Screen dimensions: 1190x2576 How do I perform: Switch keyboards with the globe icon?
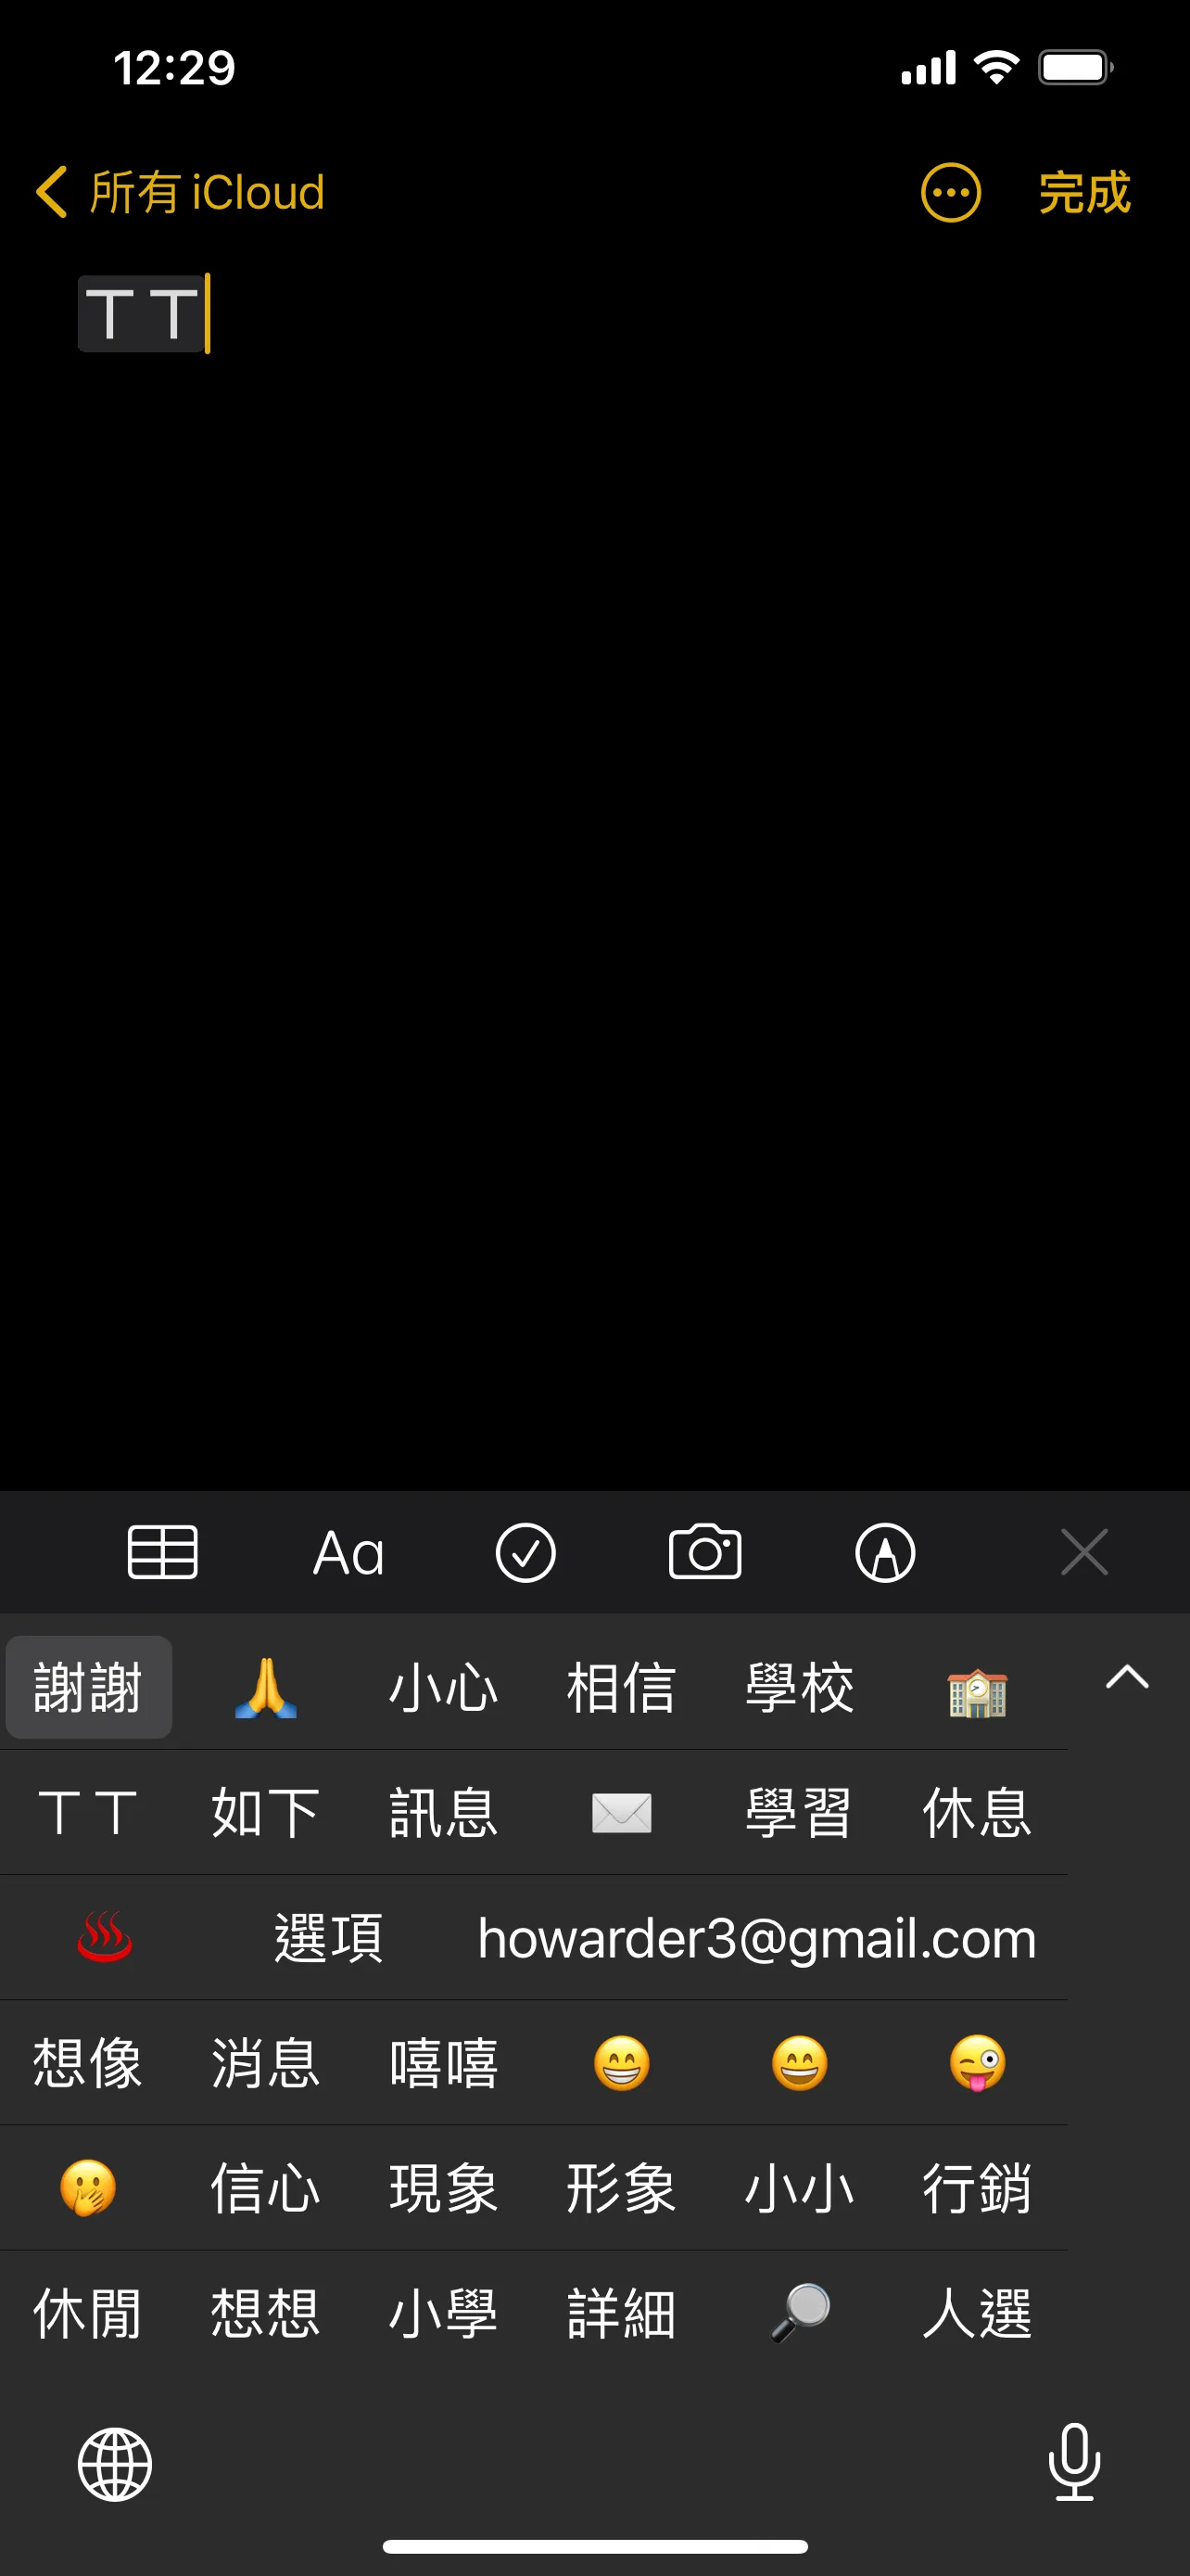115,2463
